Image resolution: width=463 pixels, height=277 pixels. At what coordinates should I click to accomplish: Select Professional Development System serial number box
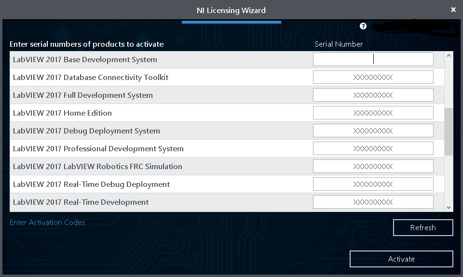coord(373,148)
